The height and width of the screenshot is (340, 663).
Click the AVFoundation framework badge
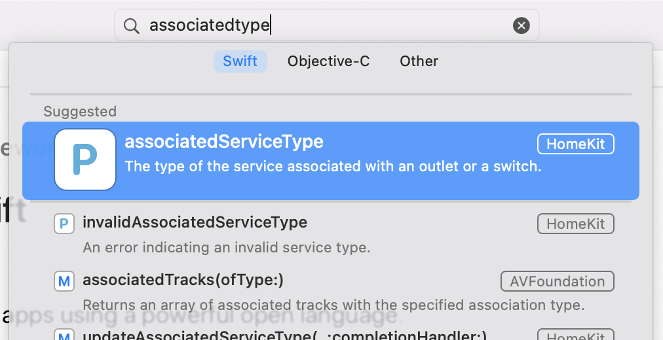557,282
